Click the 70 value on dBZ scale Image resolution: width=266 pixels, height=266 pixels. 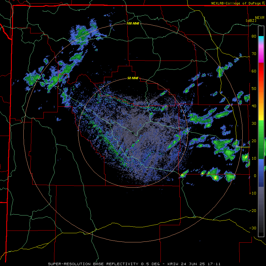[x=254, y=54]
